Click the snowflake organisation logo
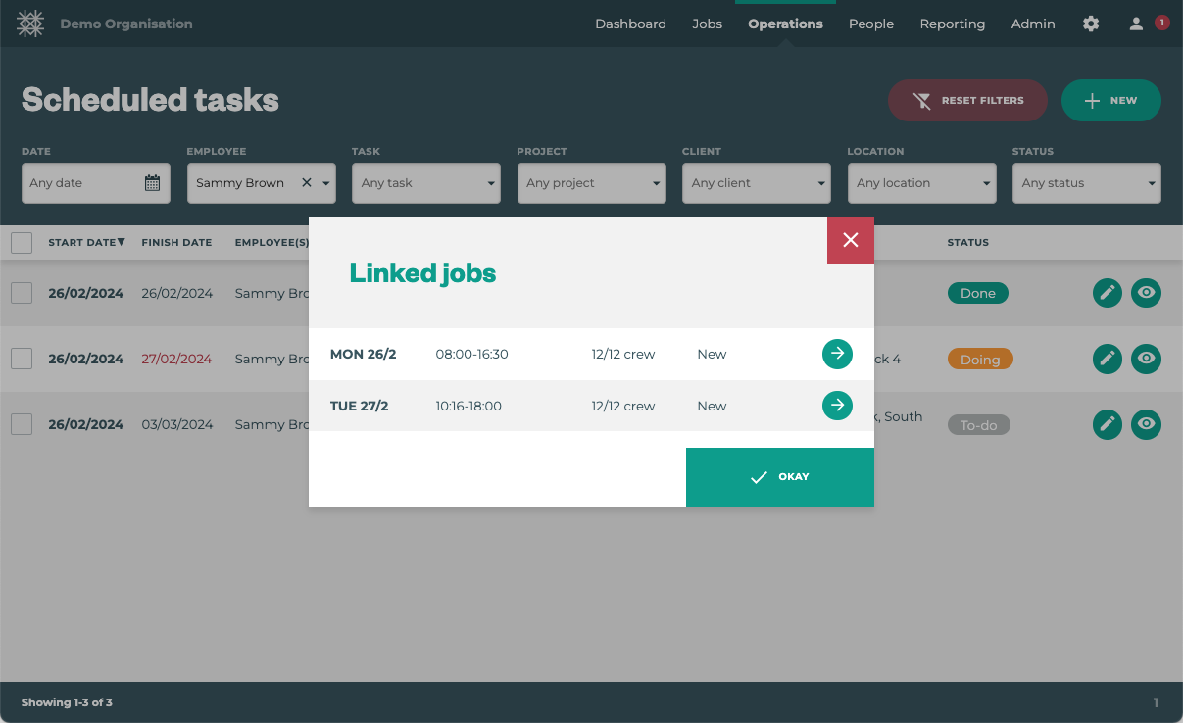Viewport: 1183px width, 723px height. pos(30,24)
